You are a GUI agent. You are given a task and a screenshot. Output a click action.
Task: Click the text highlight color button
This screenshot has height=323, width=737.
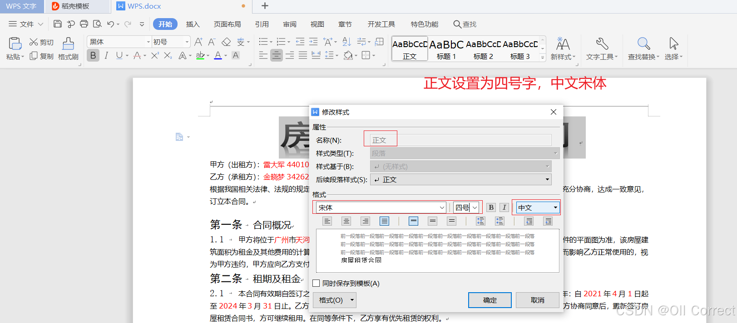200,55
